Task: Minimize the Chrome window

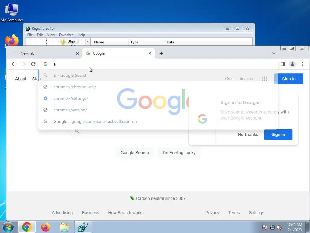Action: pyautogui.click(x=284, y=48)
